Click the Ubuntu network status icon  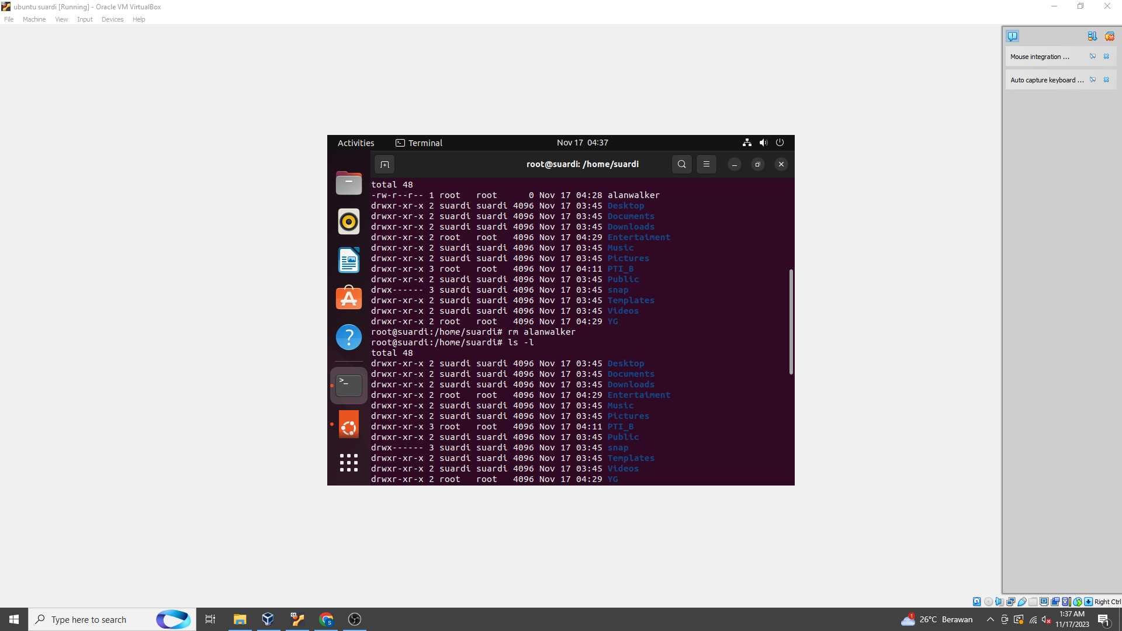pos(747,143)
